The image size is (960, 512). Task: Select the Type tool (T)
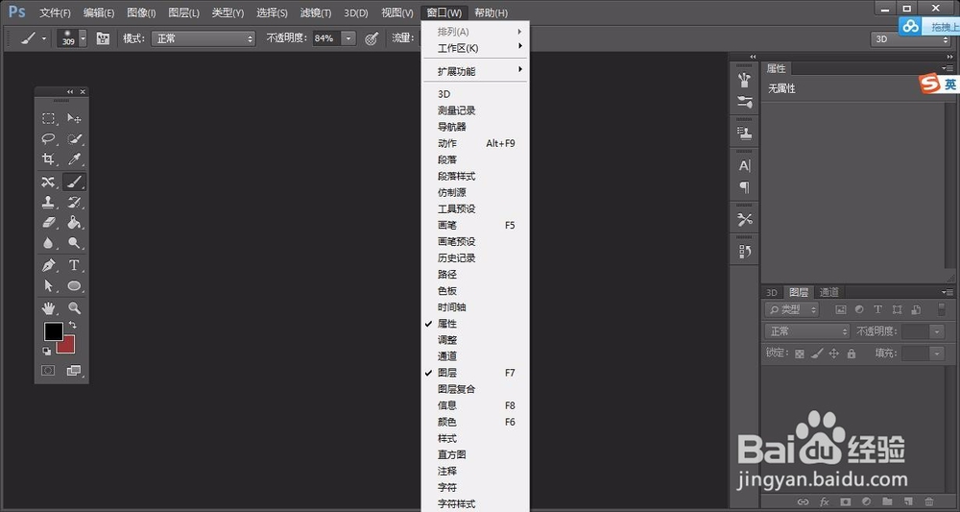[x=74, y=265]
